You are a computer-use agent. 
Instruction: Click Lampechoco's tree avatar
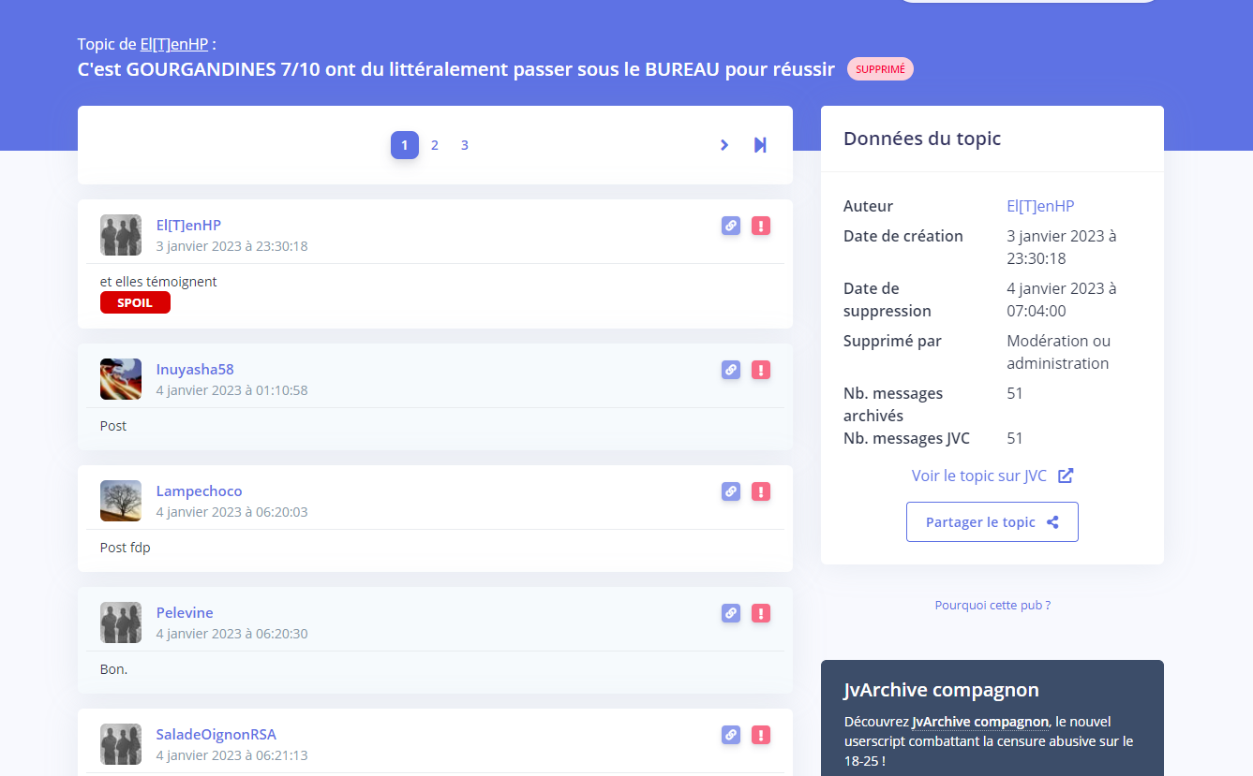121,501
